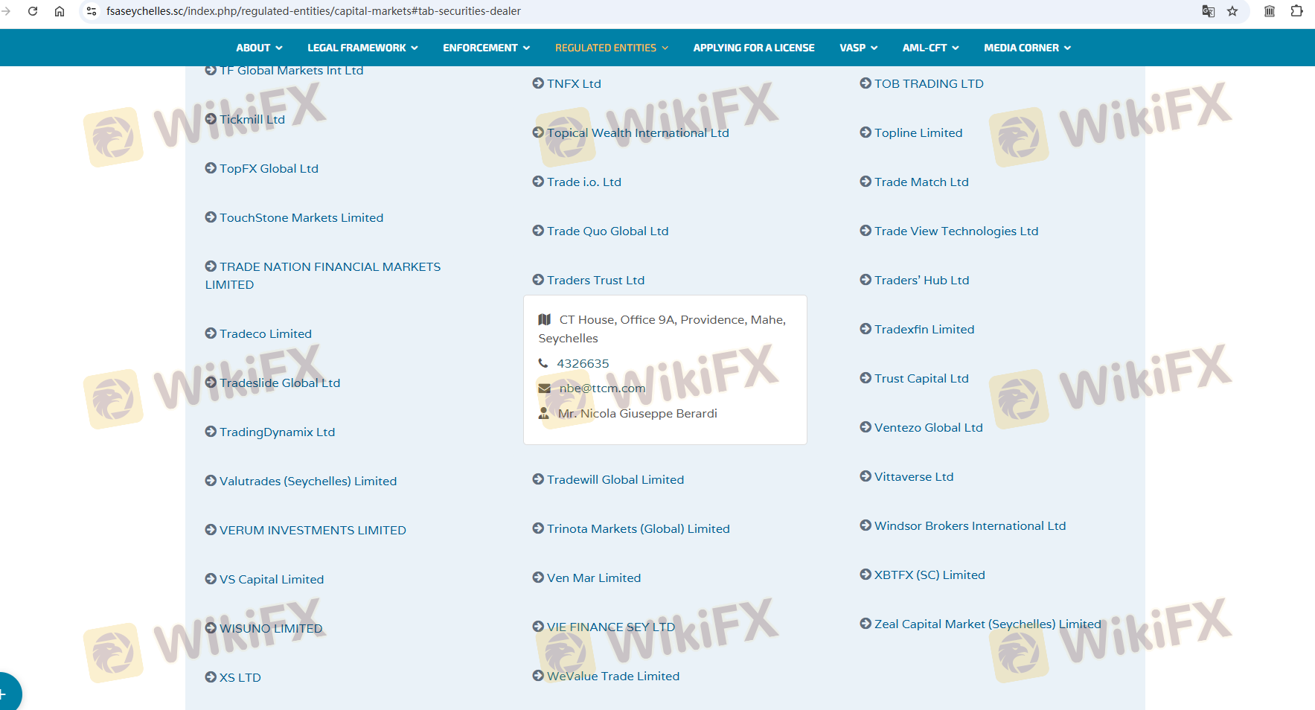Viewport: 1315px width, 710px height.
Task: Open the translate page icon
Action: pyautogui.click(x=1208, y=11)
